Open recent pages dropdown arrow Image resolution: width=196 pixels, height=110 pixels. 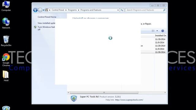point(43,10)
